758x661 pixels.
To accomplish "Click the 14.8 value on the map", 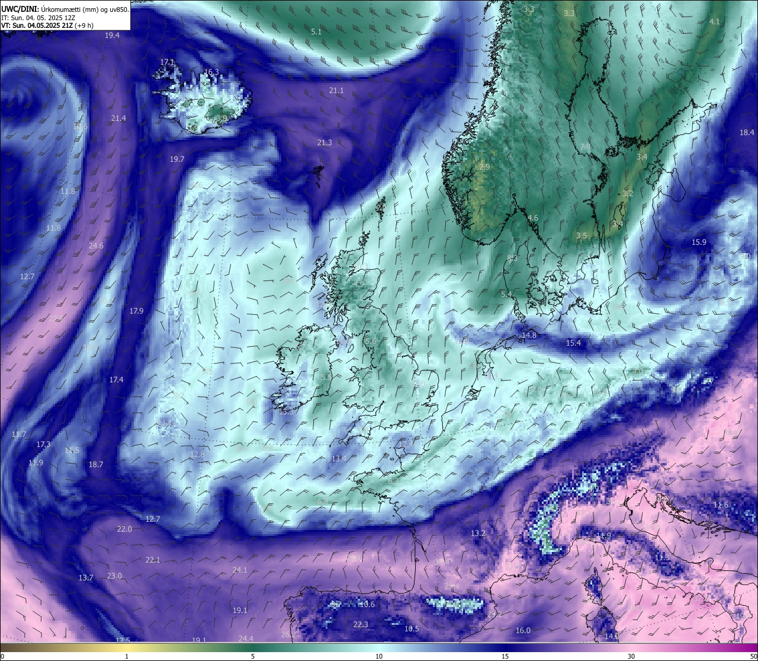I will [529, 335].
